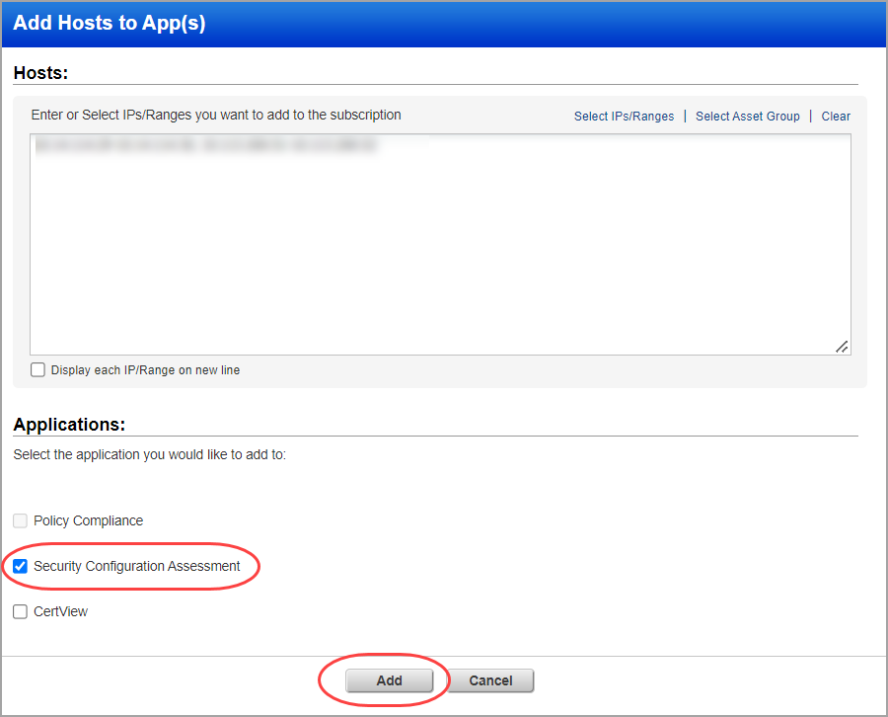Image resolution: width=888 pixels, height=717 pixels.
Task: Enable Display each IP/Range on new line
Action: tap(37, 368)
